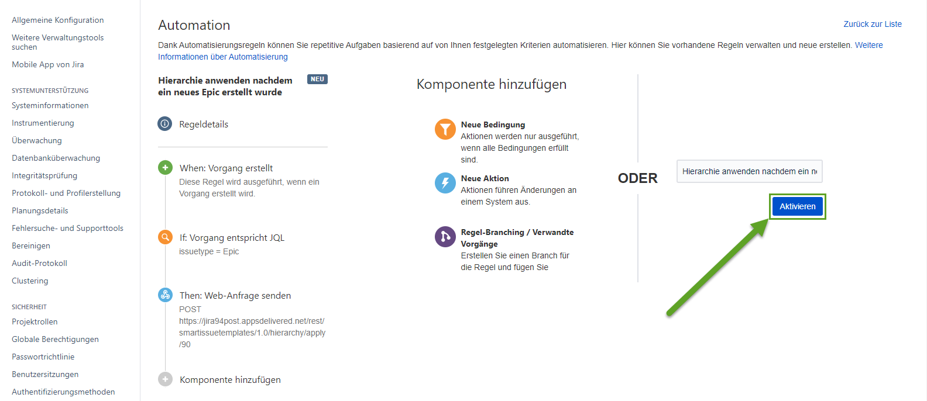This screenshot has height=401, width=927.
Task: Click the rule name input field
Action: click(x=749, y=171)
